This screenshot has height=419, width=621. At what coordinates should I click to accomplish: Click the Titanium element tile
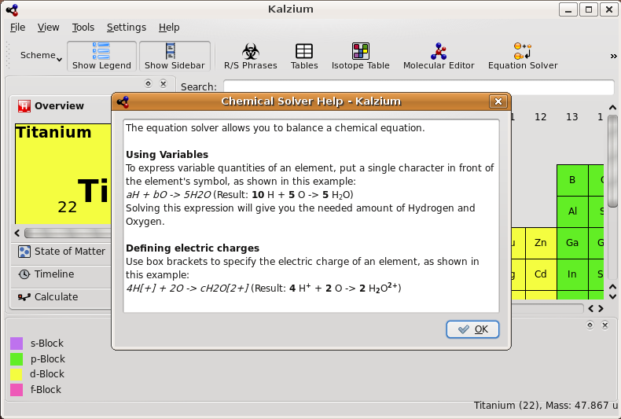point(63,174)
